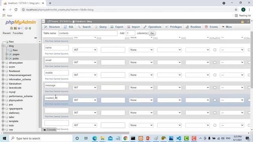
Task: Switch to Favorites in sidebar
Action: coord(18,33)
